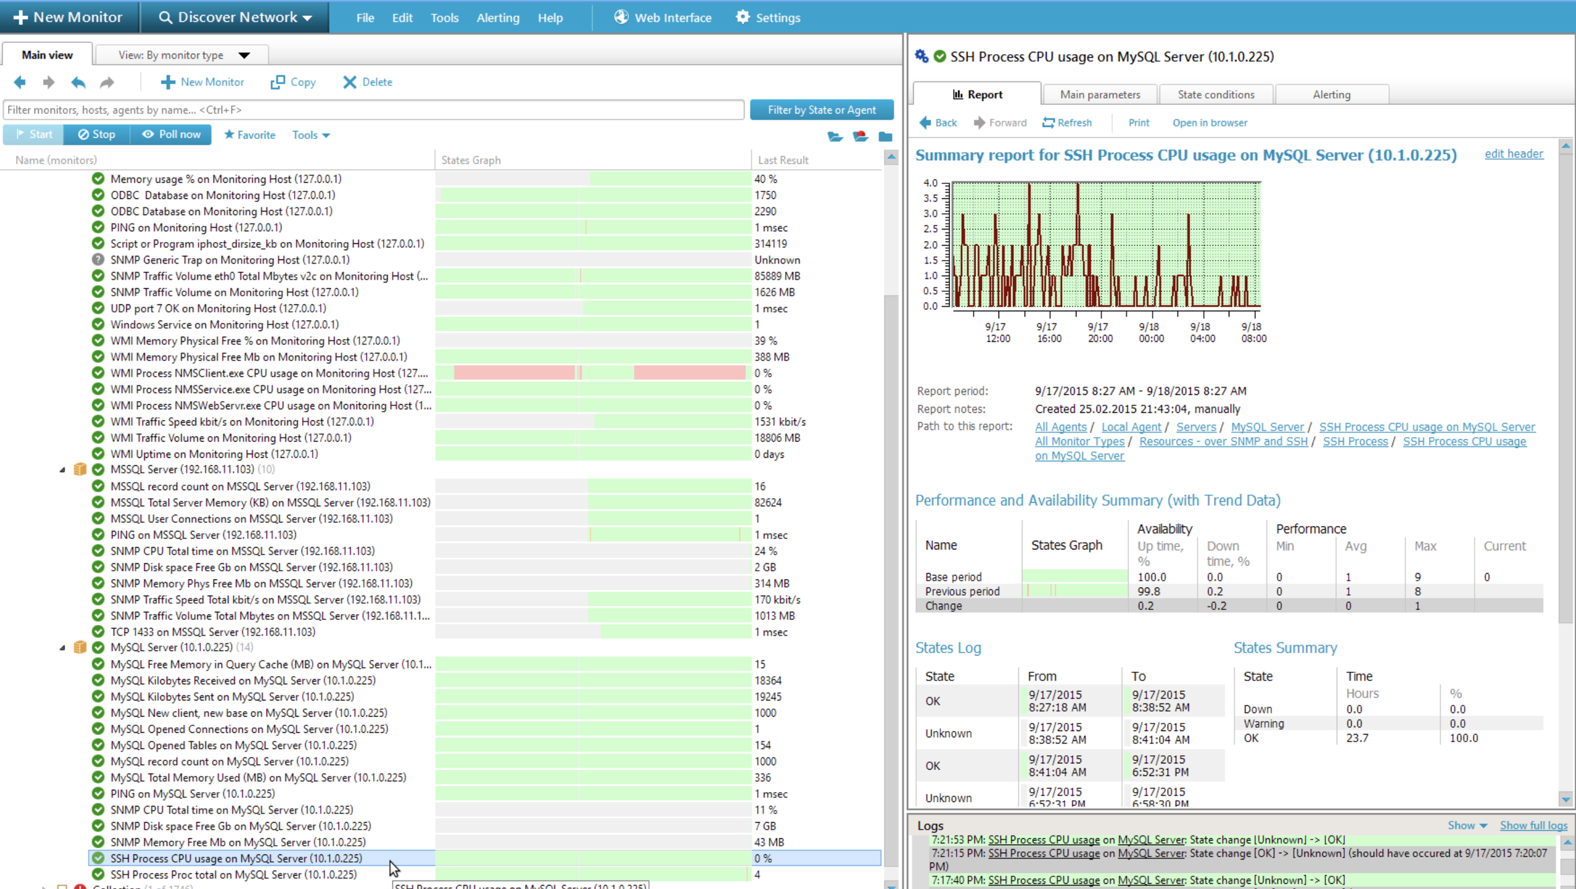Click the Copy monitor icon

[x=277, y=82]
